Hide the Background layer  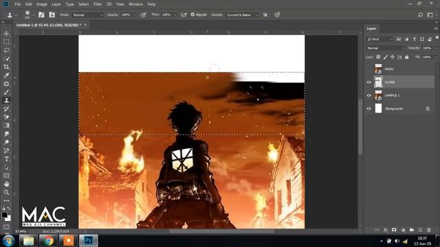[369, 108]
